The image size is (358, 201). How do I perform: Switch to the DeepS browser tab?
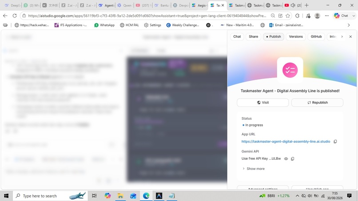point(13,5)
